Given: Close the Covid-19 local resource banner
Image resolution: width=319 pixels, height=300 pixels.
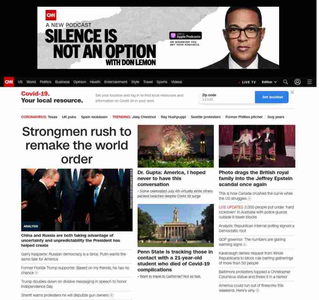Looking at the screenshot, I should coord(292,92).
